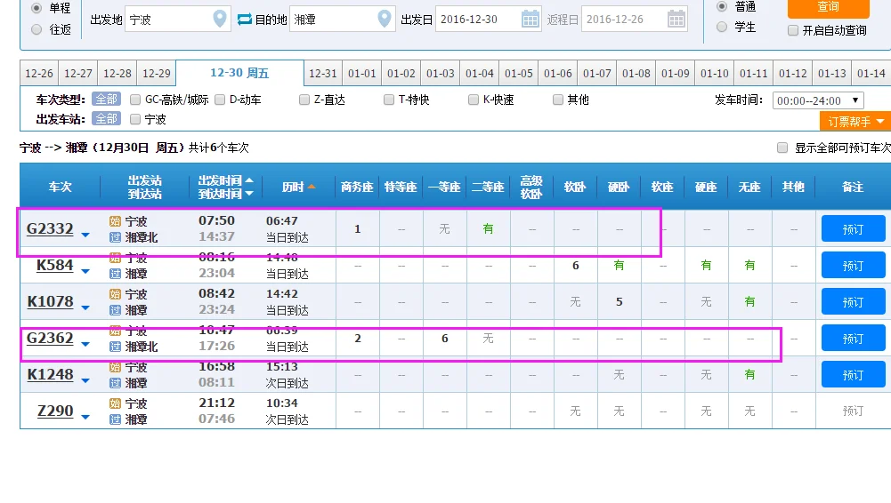This screenshot has width=891, height=503.
Task: Open train number K1248 link
Action: pyautogui.click(x=50, y=375)
